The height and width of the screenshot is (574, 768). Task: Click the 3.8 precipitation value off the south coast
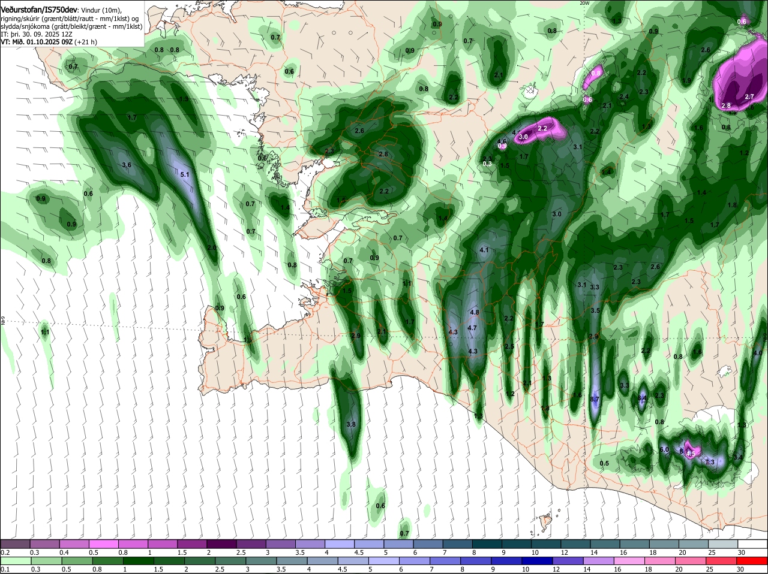352,424
